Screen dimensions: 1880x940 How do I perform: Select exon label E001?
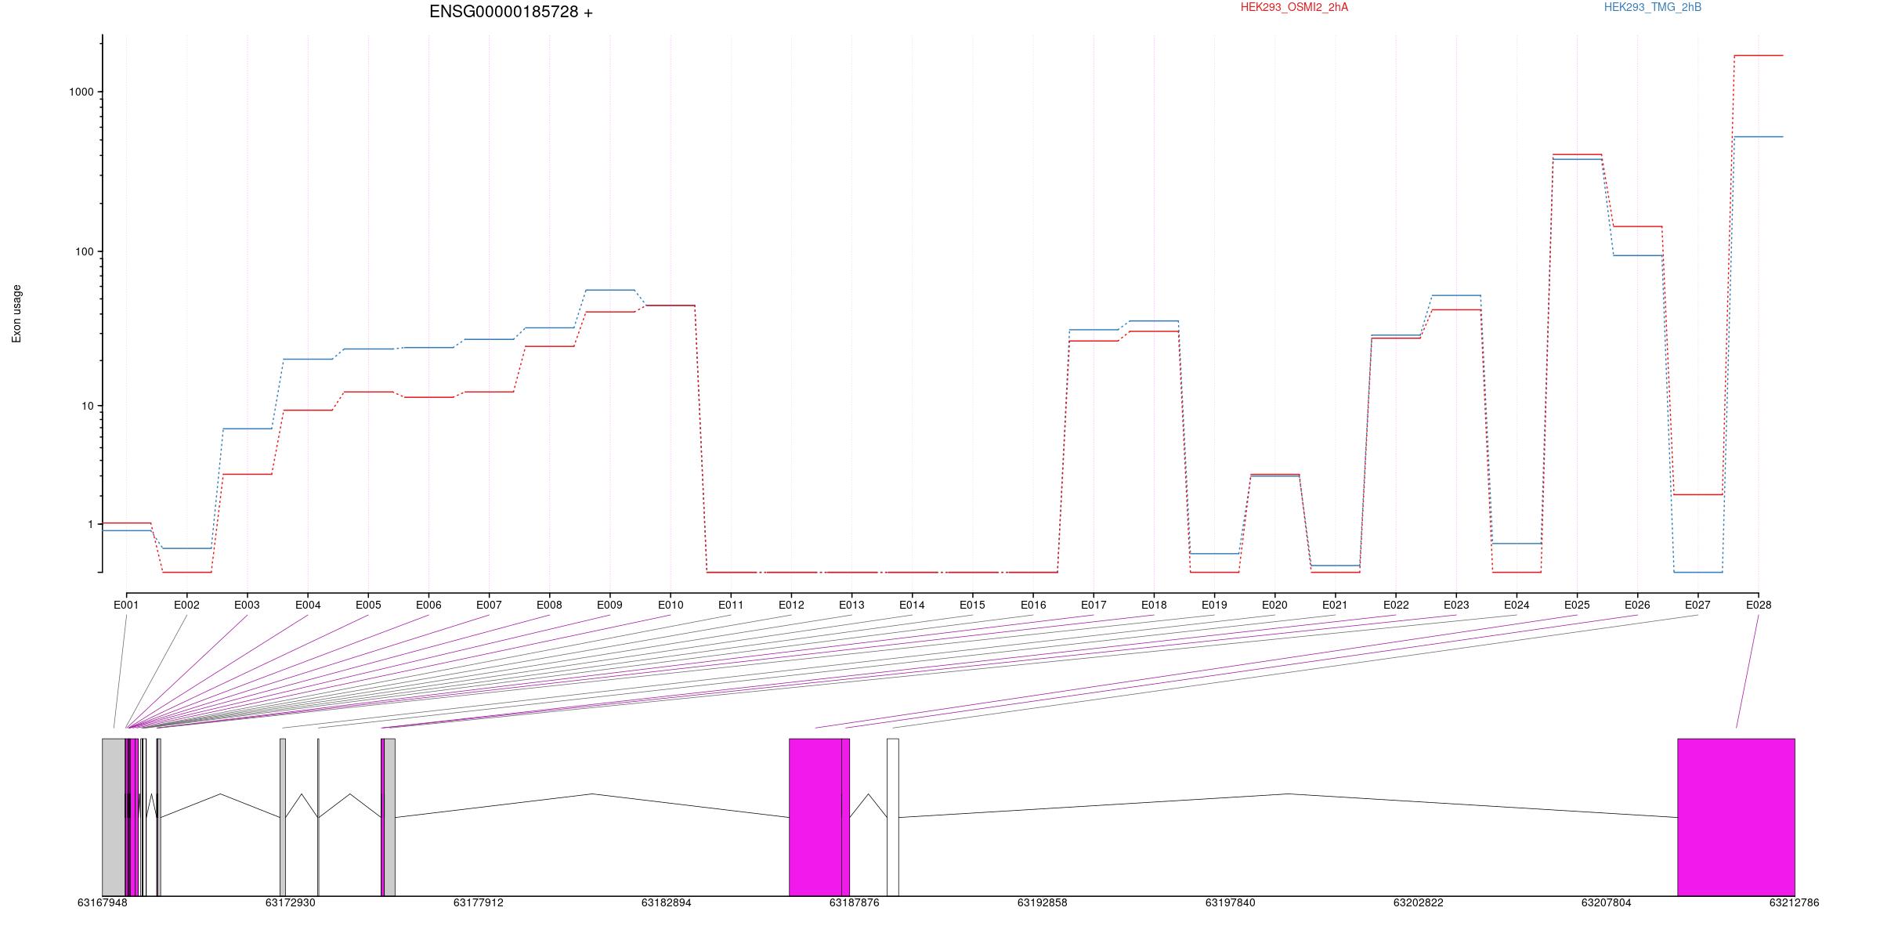pos(126,605)
